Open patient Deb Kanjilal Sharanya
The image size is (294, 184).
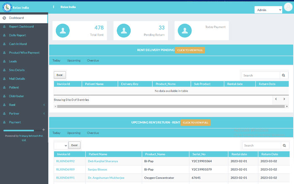103,161
